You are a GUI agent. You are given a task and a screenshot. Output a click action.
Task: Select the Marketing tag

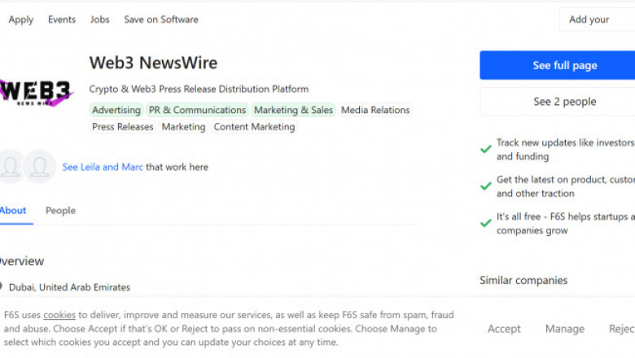coord(183,127)
